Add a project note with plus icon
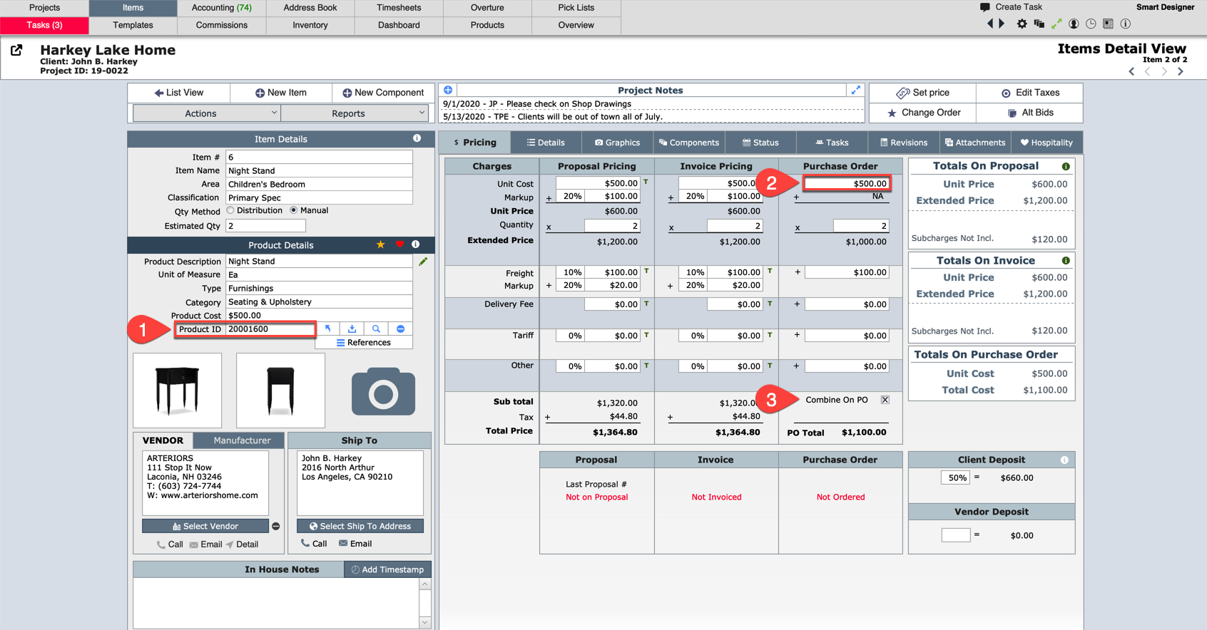The image size is (1207, 630). click(448, 90)
